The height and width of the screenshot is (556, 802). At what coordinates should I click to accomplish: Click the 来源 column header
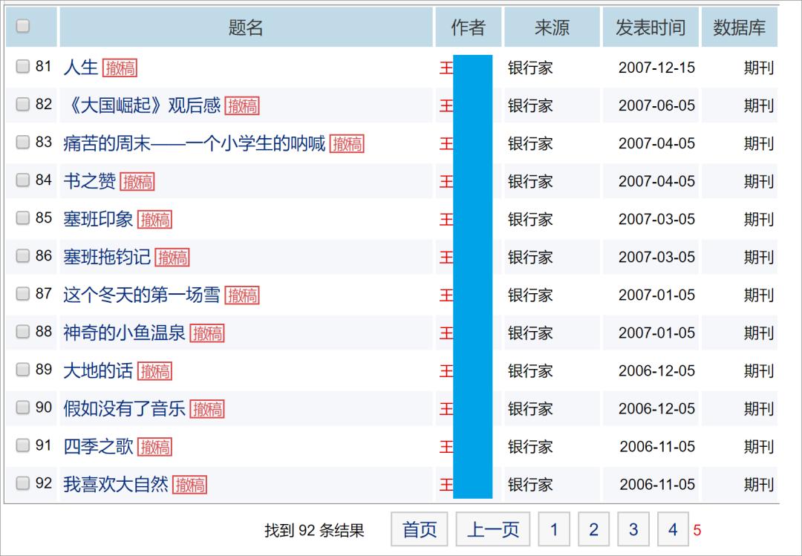pos(552,27)
